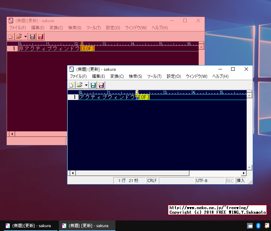Open ファイル(F) menu in inactive pink window
This screenshot has height=231, width=271.
17,27
